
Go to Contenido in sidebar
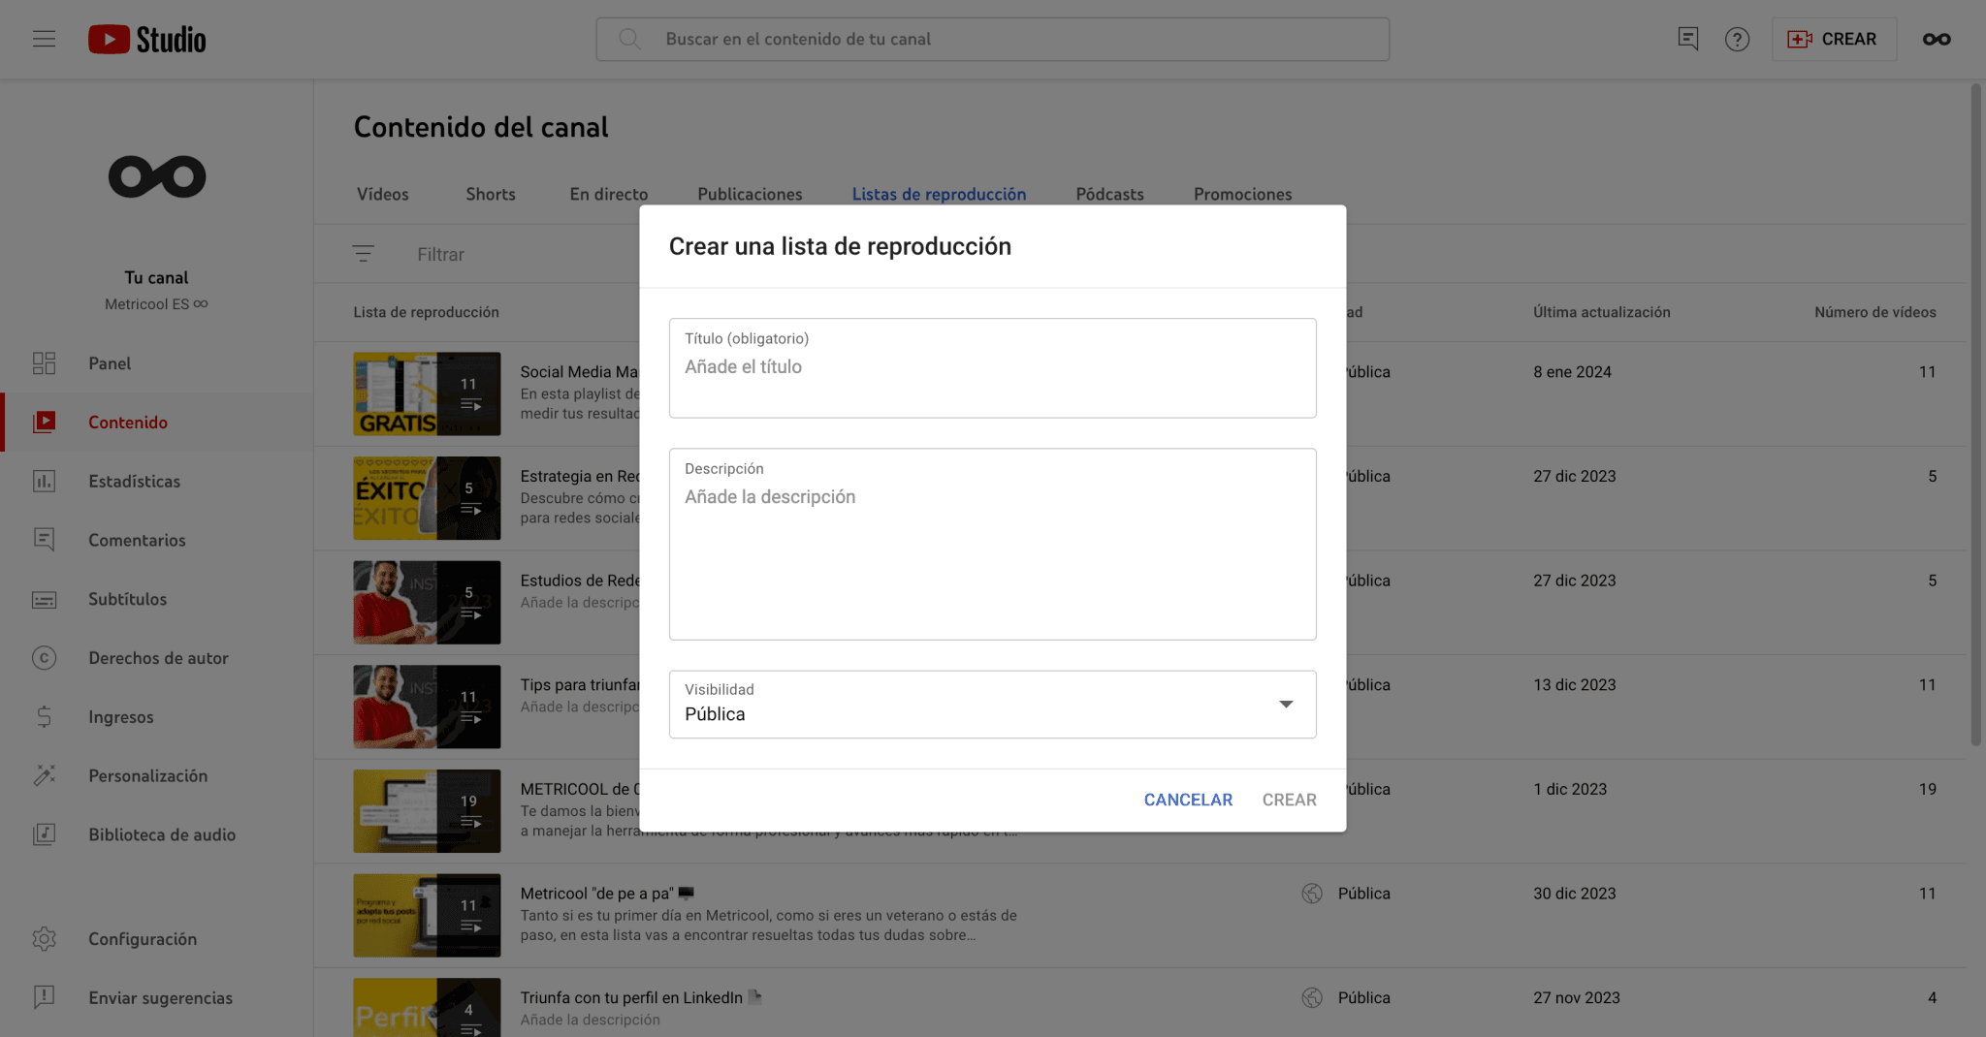click(x=128, y=423)
